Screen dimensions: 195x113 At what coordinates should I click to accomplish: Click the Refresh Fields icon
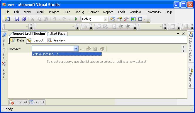point(95,49)
